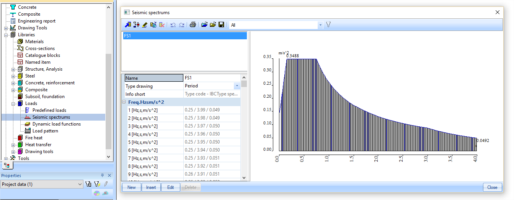
Task: Click the red X delete icon in toolbar
Action: tap(162, 25)
